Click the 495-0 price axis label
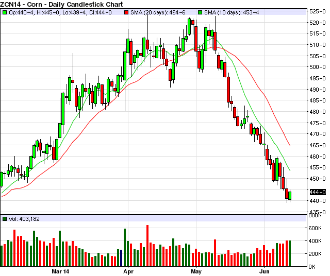 [318, 78]
